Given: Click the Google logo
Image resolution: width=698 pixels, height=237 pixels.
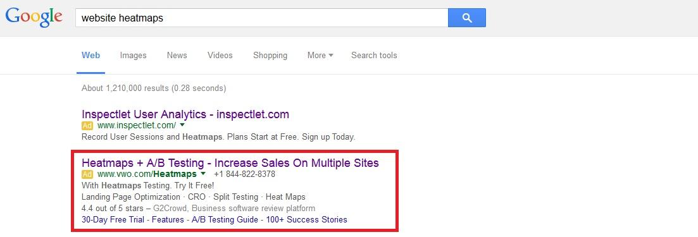Looking at the screenshot, I should pyautogui.click(x=34, y=18).
